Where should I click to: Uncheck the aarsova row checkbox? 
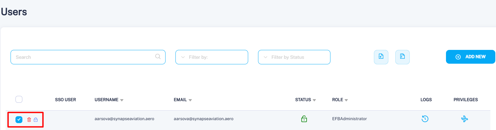19,120
